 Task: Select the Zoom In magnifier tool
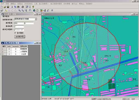click(19, 10)
